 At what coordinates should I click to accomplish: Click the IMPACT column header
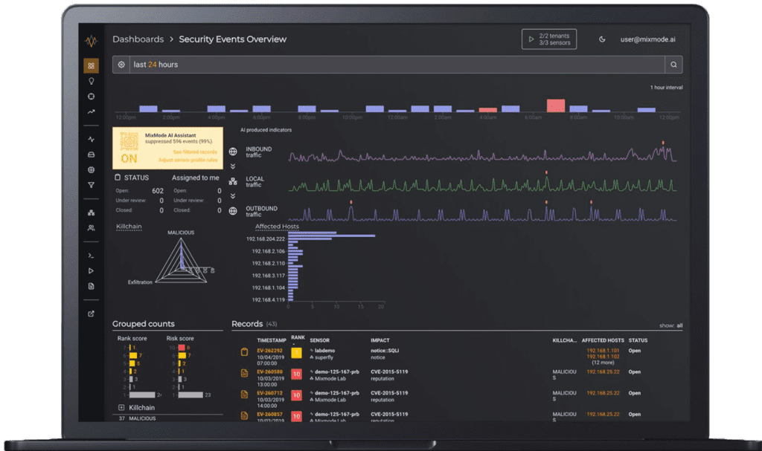click(x=380, y=340)
